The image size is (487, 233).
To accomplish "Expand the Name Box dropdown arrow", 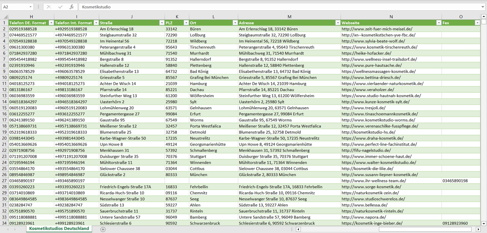I will point(30,7).
